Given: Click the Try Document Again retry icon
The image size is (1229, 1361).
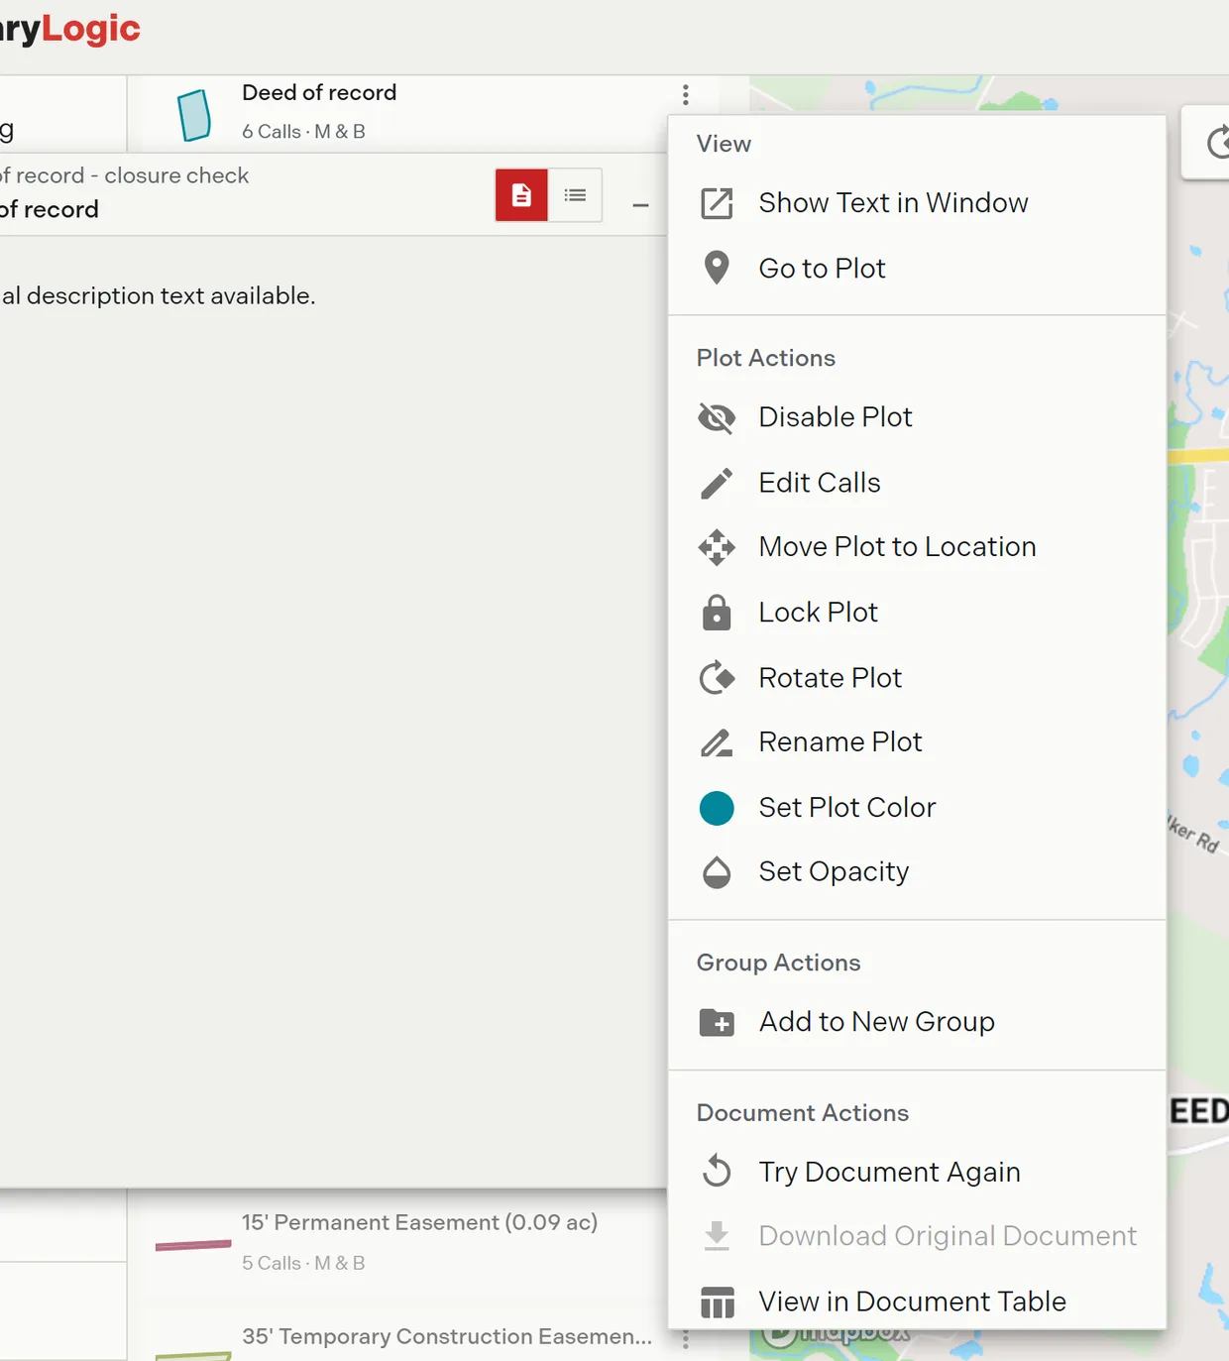Looking at the screenshot, I should pos(717,1172).
